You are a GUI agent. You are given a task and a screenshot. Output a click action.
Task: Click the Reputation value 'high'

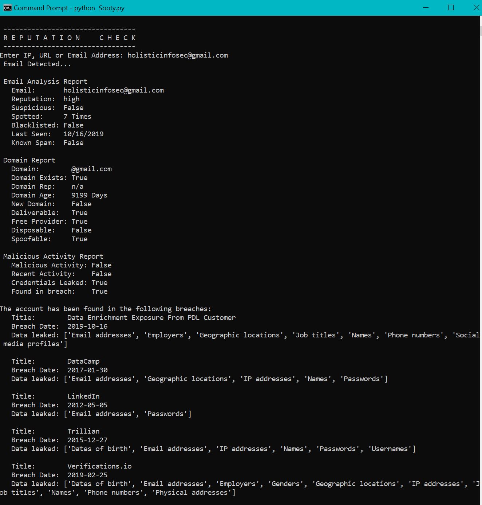point(71,99)
